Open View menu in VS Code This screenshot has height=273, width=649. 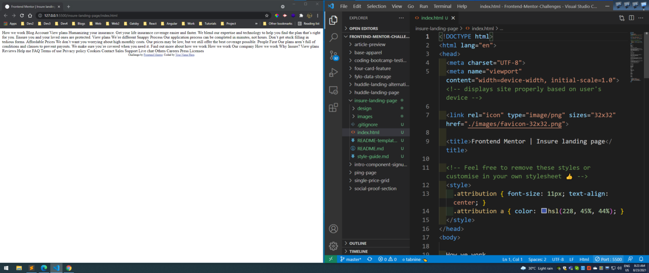point(397,6)
